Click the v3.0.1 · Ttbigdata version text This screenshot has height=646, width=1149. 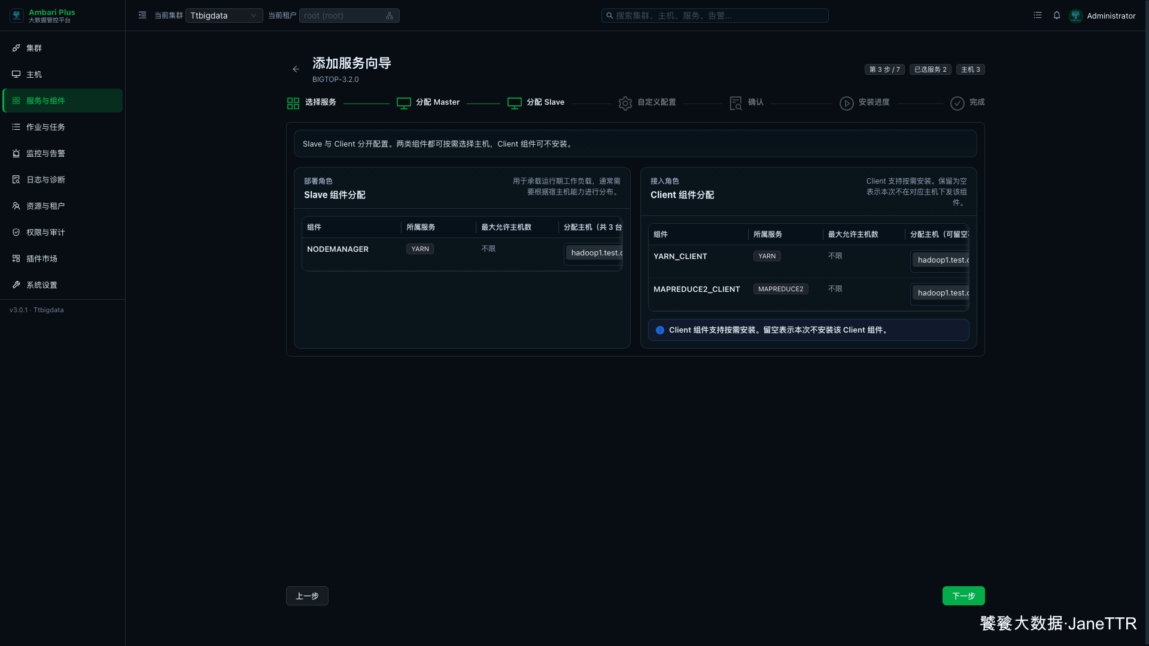tap(37, 310)
